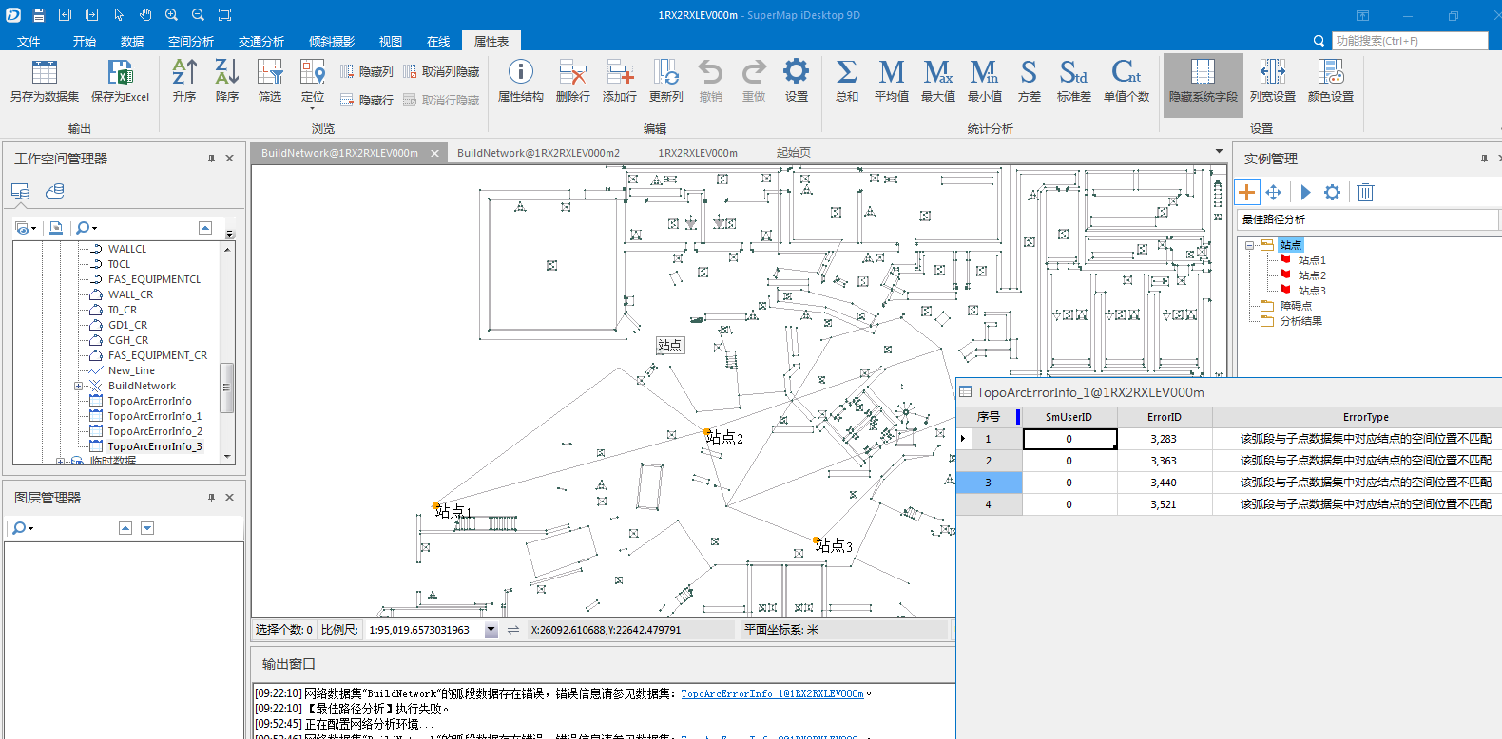Viewport: 1502px width, 739px height.
Task: Open the map scale dropdown
Action: (491, 630)
